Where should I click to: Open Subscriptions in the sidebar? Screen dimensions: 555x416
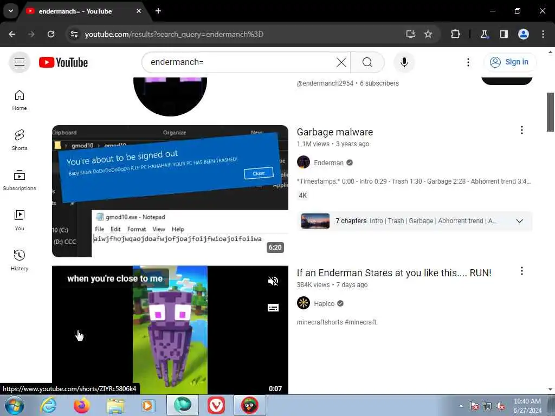(x=20, y=180)
